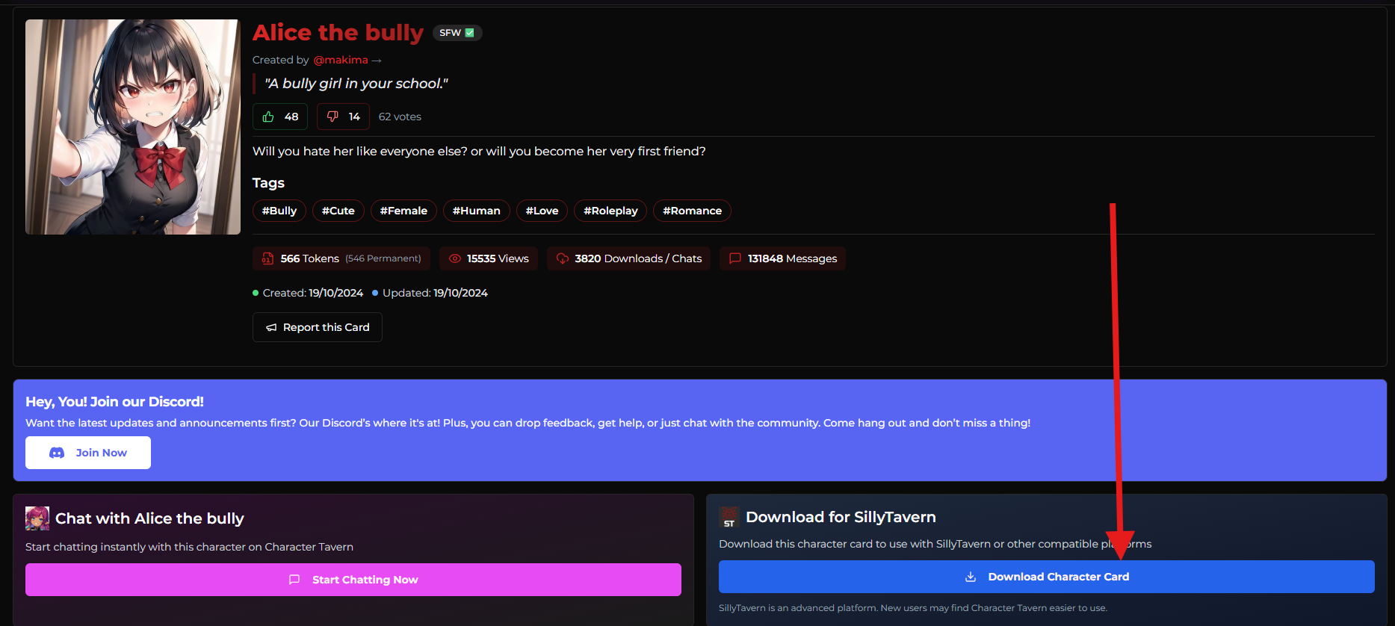The width and height of the screenshot is (1395, 626).
Task: Click the SillyTavern ST logo icon
Action: tap(729, 517)
